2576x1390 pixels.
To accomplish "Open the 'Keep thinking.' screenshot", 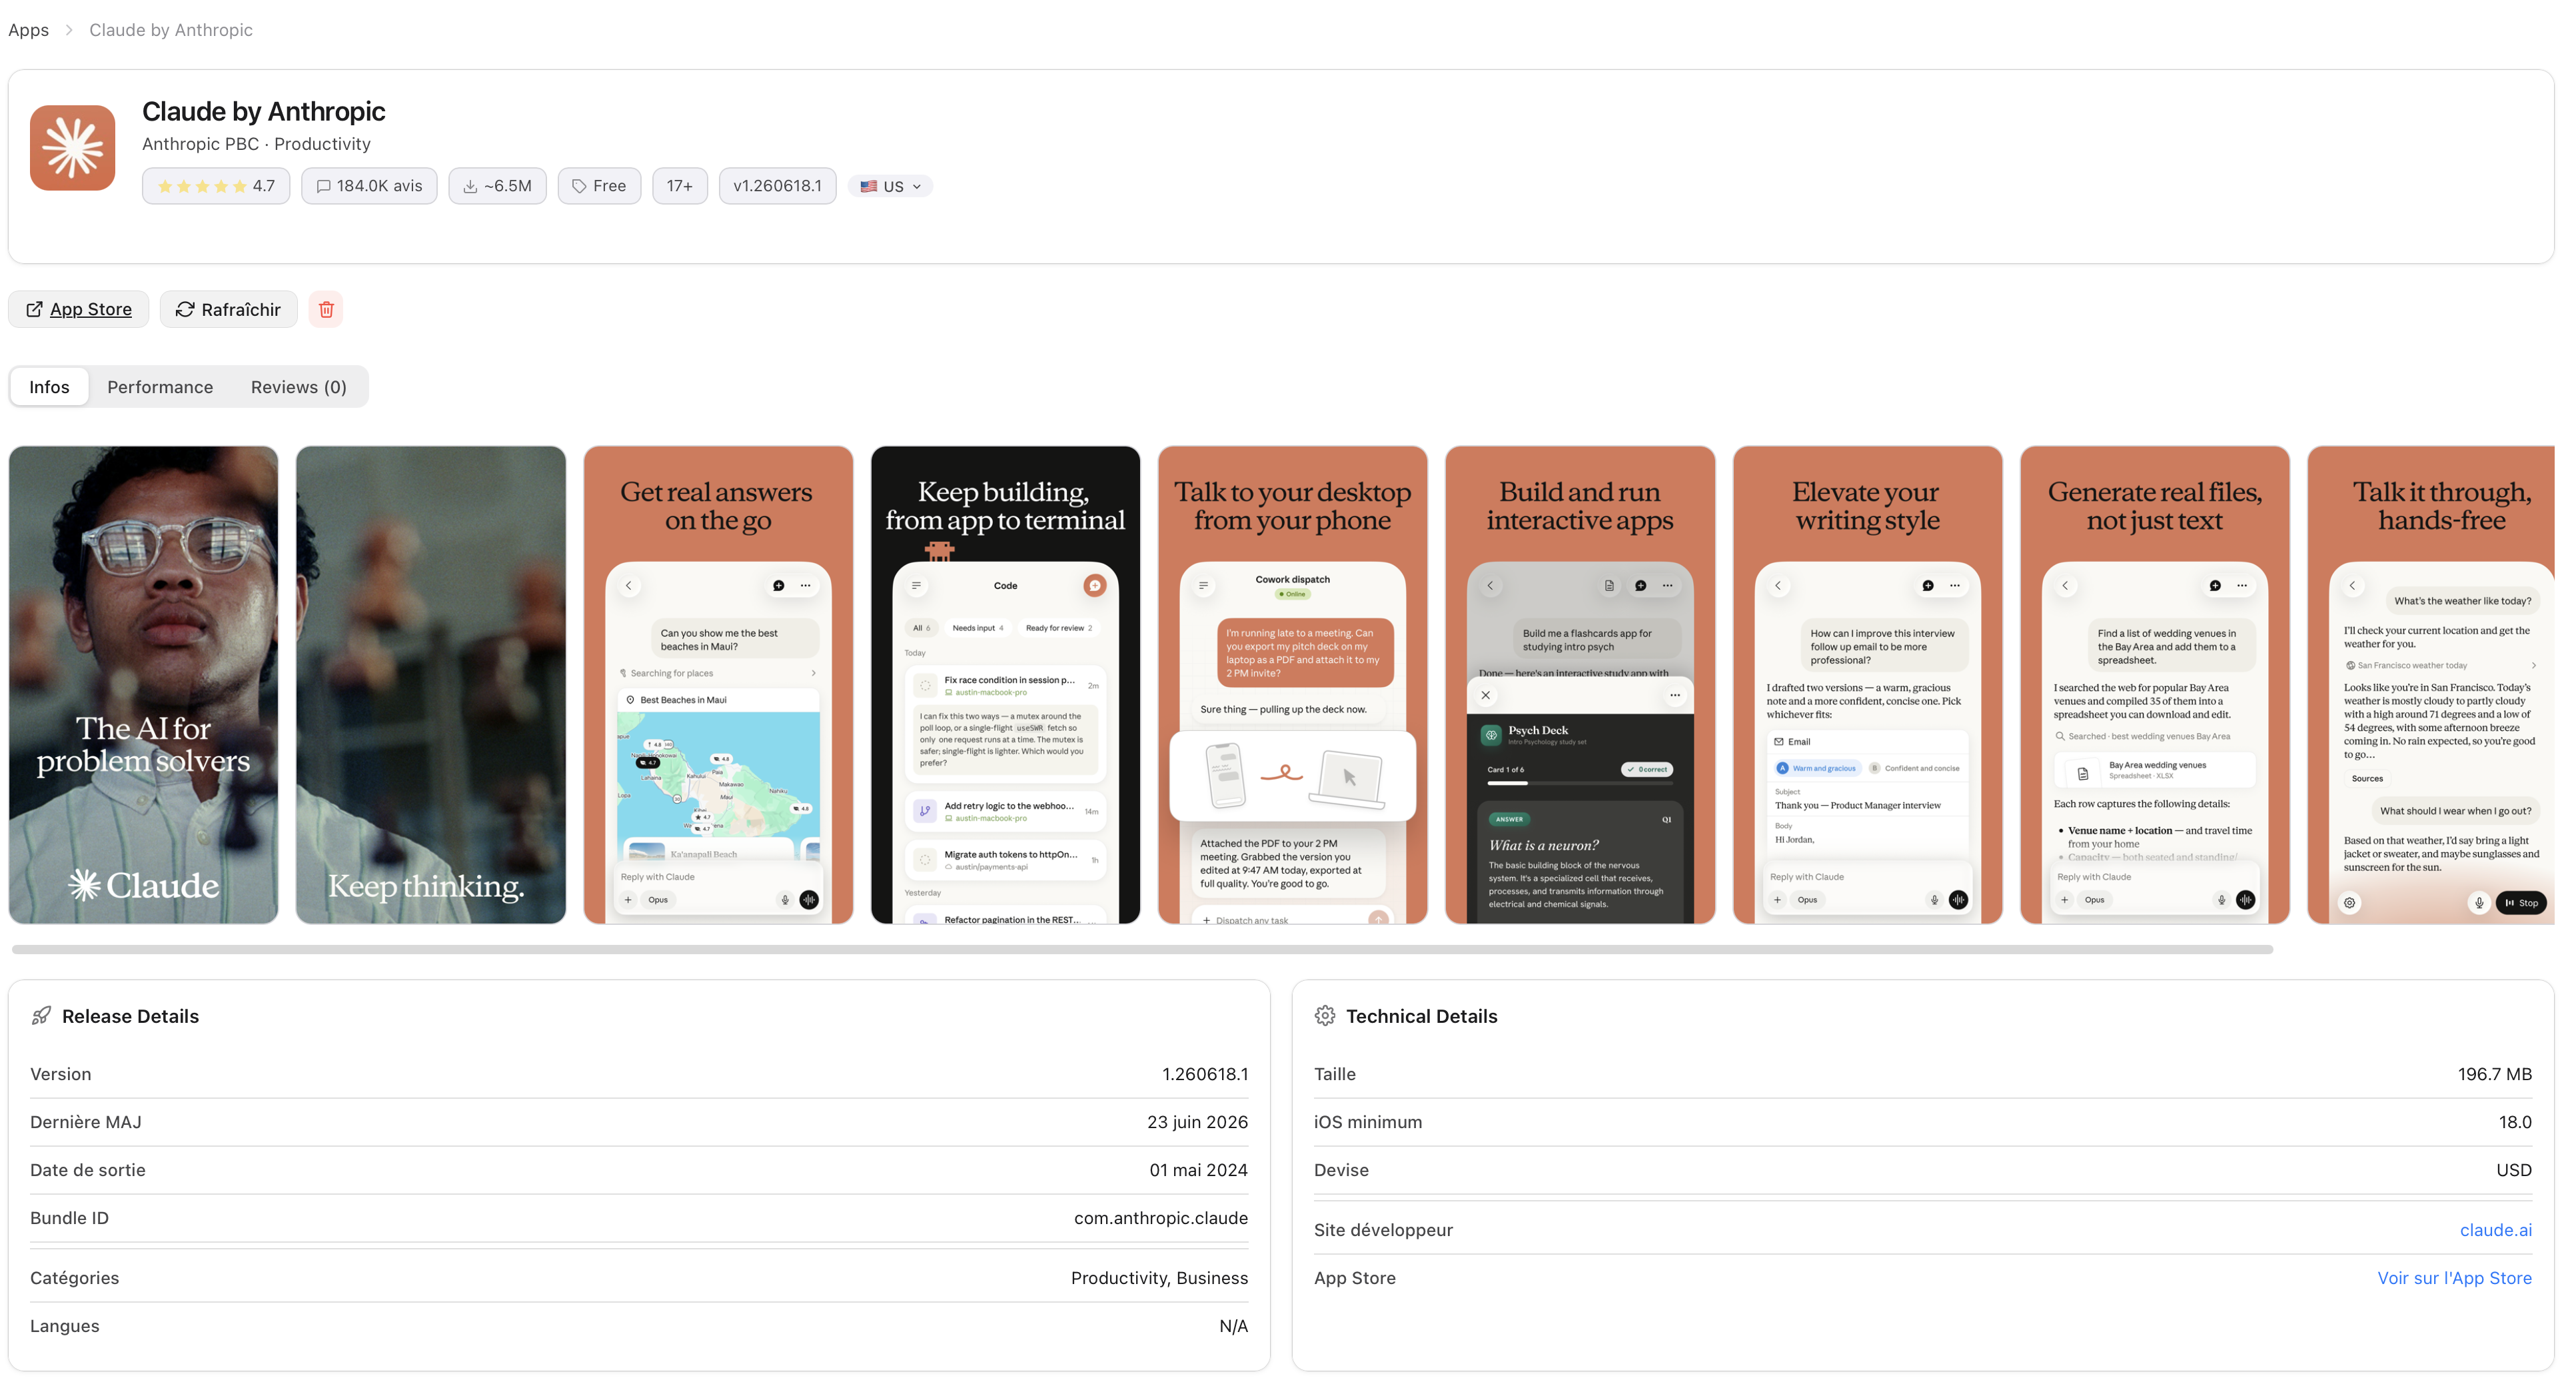I will [431, 685].
